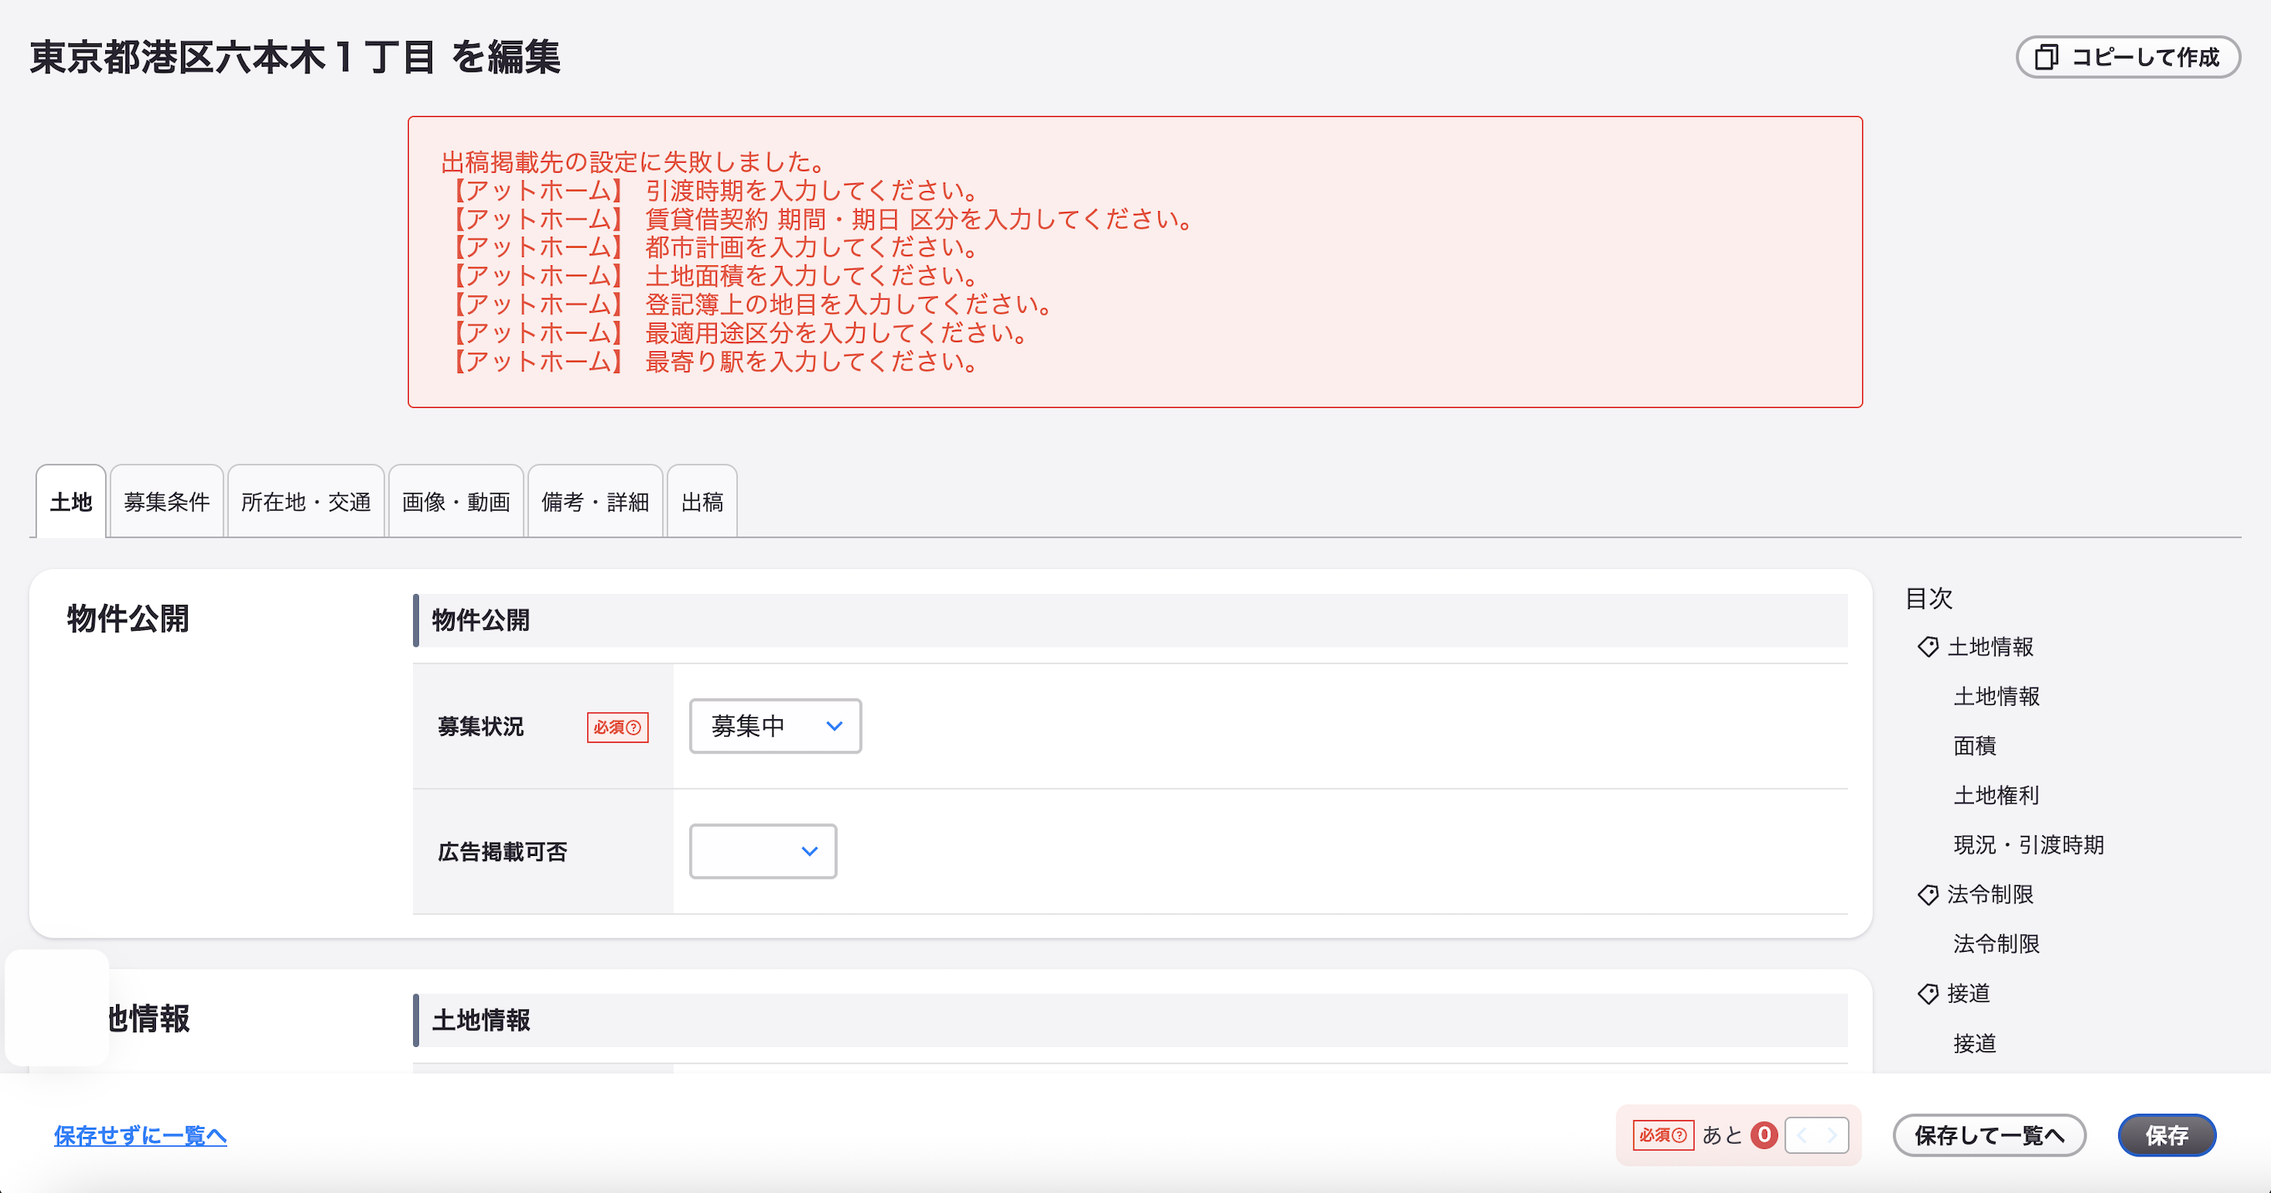The height and width of the screenshot is (1193, 2271).
Task: Click the 土地情報 sub-item under 土地情報 heading
Action: (x=1997, y=696)
